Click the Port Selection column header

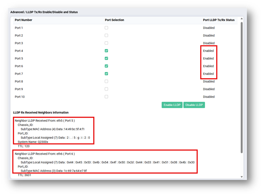pos(114,20)
